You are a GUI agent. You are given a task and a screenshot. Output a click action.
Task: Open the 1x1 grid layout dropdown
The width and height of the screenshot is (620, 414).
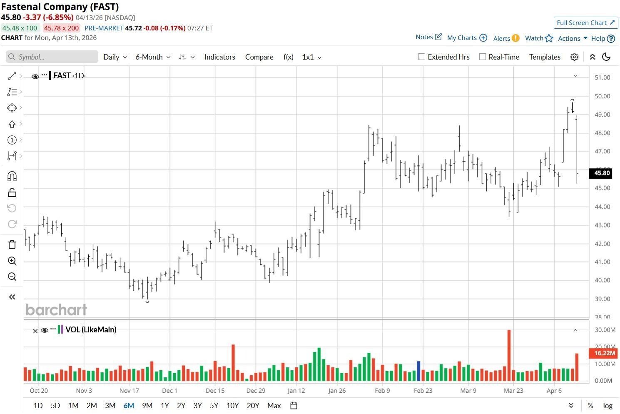point(312,57)
